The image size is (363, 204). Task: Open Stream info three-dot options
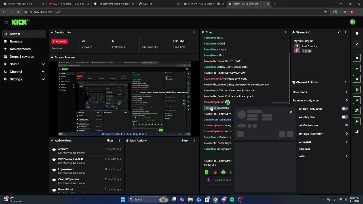click(x=345, y=32)
